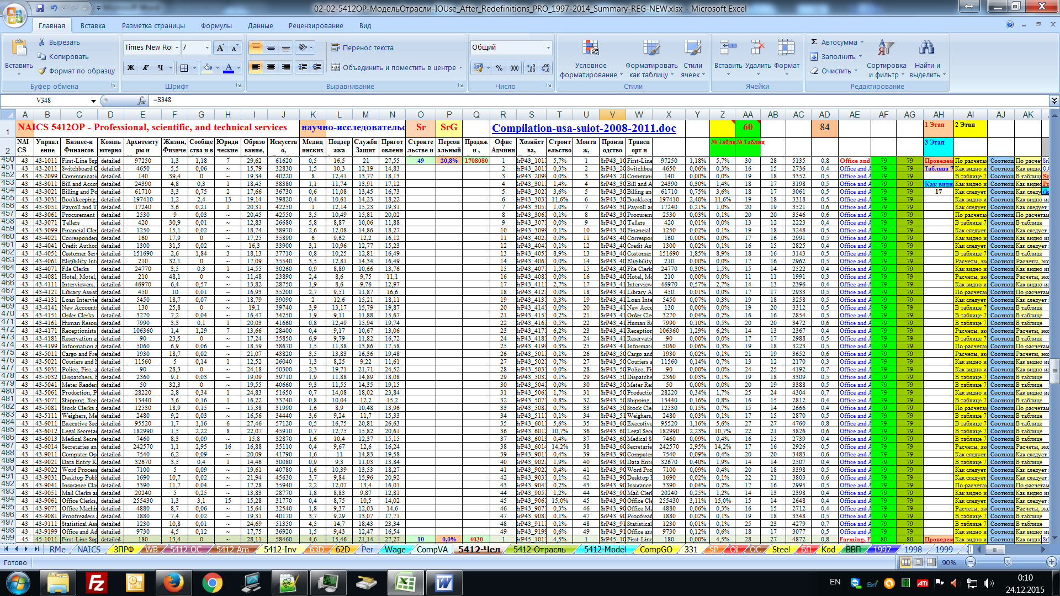The width and height of the screenshot is (1060, 596).
Task: Click the Italic (К) formatting button
Action: [x=146, y=68]
